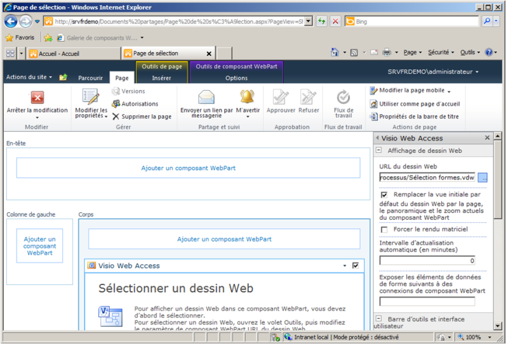
Task: Click Modifier les propriétés icon
Action: coord(91,97)
